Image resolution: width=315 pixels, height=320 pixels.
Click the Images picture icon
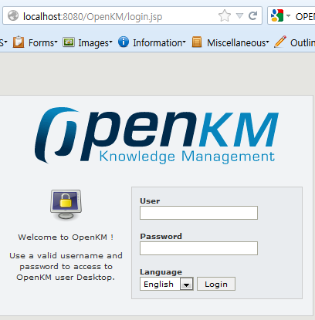pyautogui.click(x=69, y=42)
